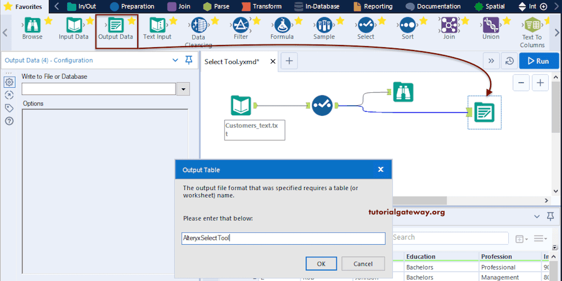Show hidden tabs with double chevron
The width and height of the screenshot is (562, 281).
[x=491, y=61]
